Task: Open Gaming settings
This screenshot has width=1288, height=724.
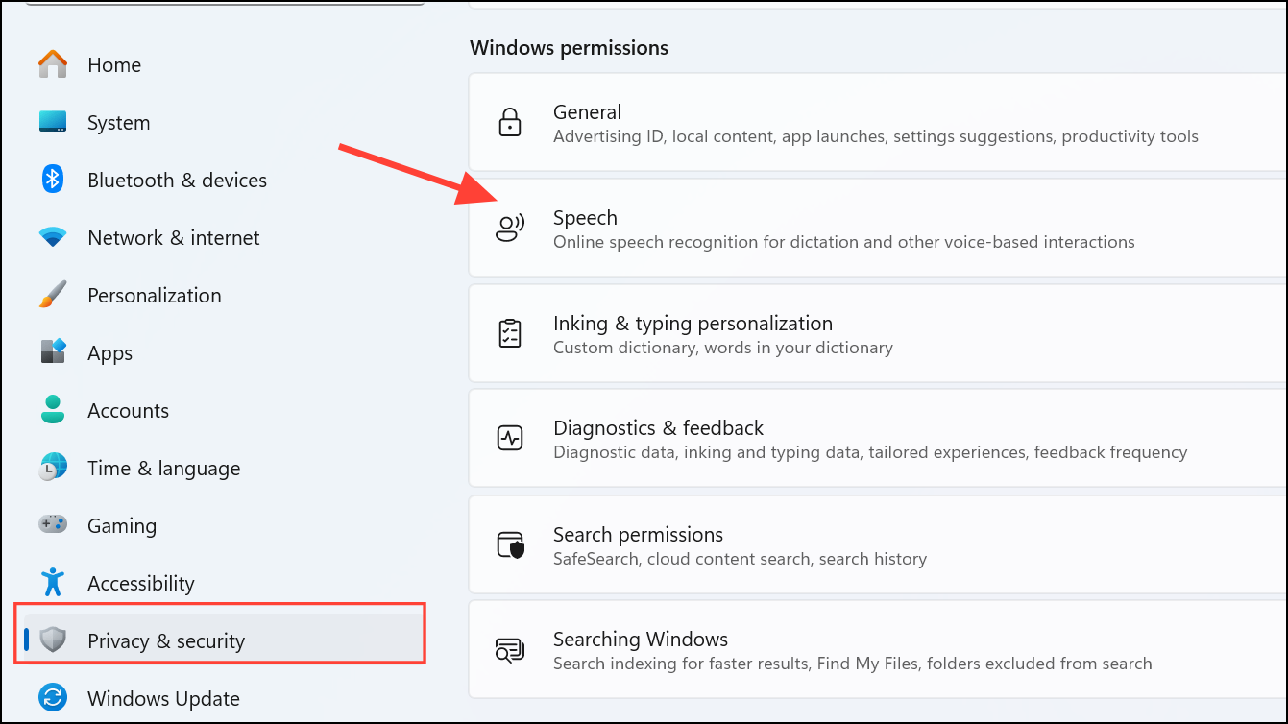Action: click(x=121, y=525)
